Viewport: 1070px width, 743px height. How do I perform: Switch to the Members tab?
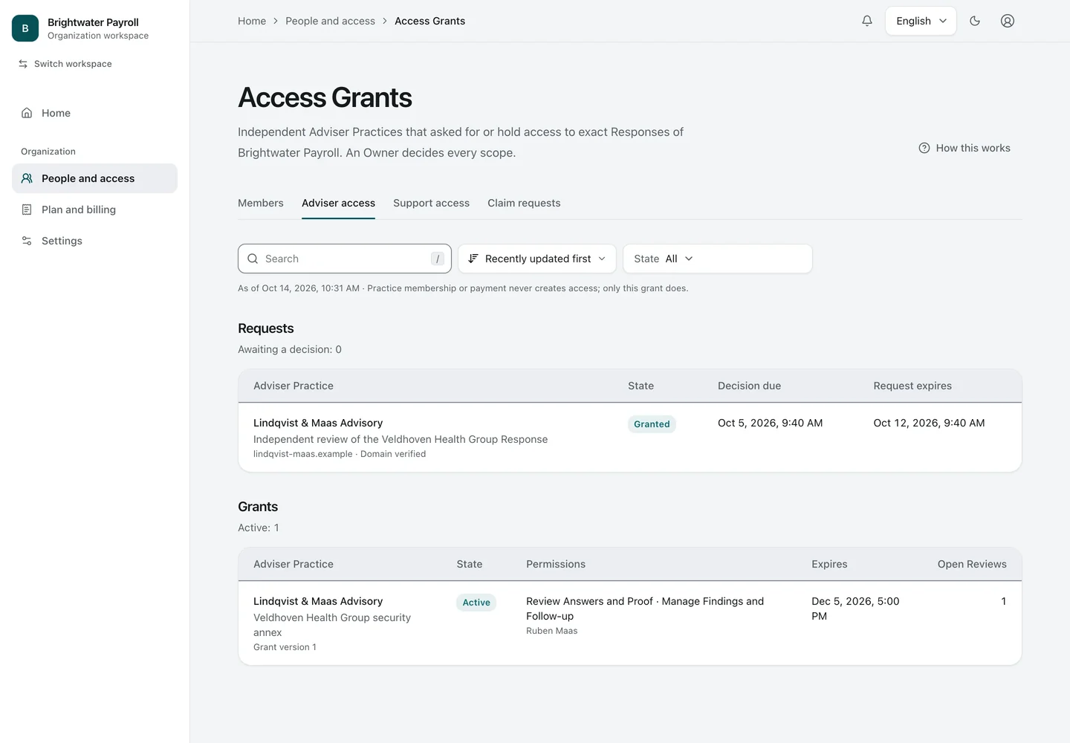point(261,203)
